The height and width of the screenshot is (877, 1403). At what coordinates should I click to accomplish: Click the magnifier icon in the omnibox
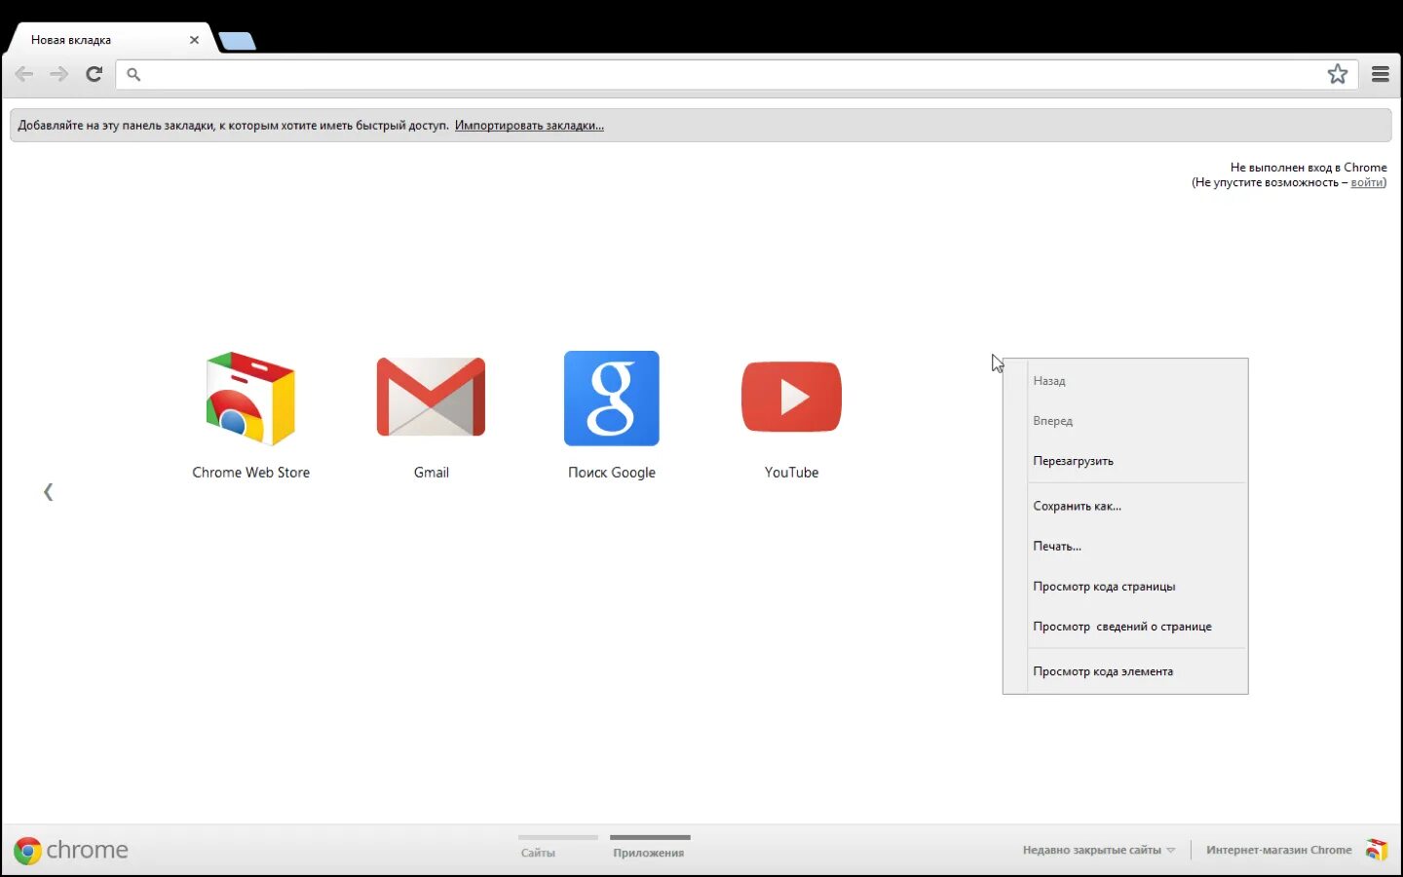133,74
